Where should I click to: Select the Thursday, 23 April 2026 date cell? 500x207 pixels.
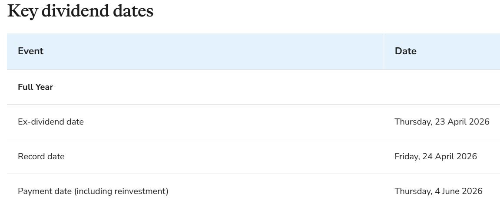(441, 122)
